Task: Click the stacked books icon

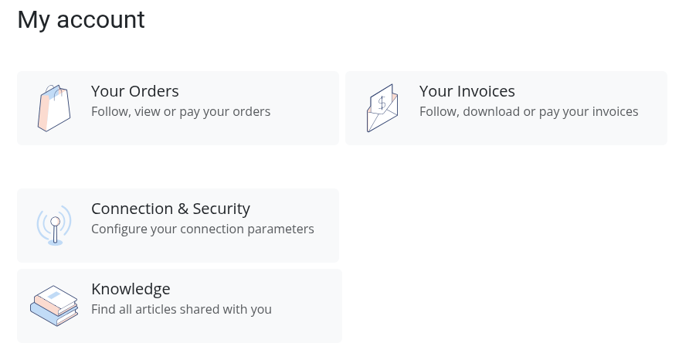Action: click(x=54, y=305)
